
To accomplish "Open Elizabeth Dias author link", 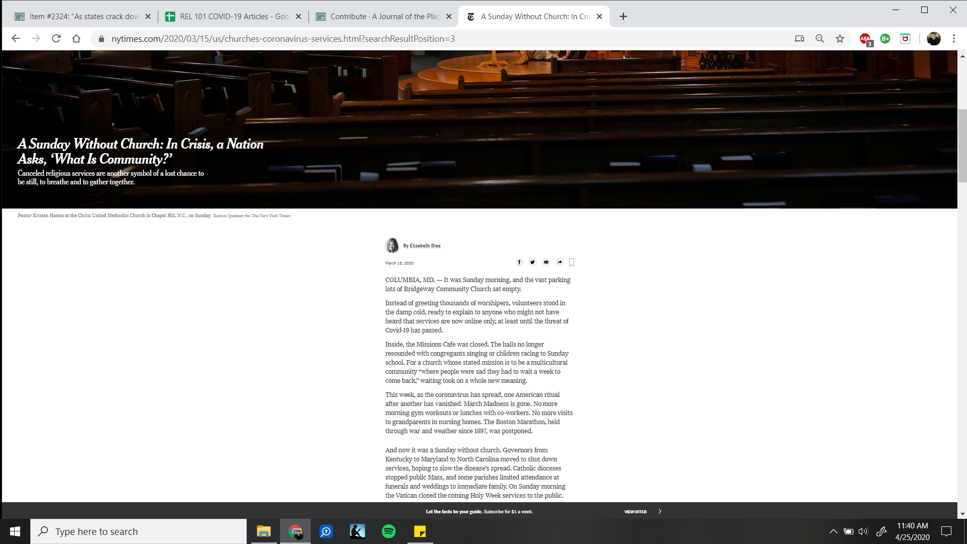I will [425, 246].
